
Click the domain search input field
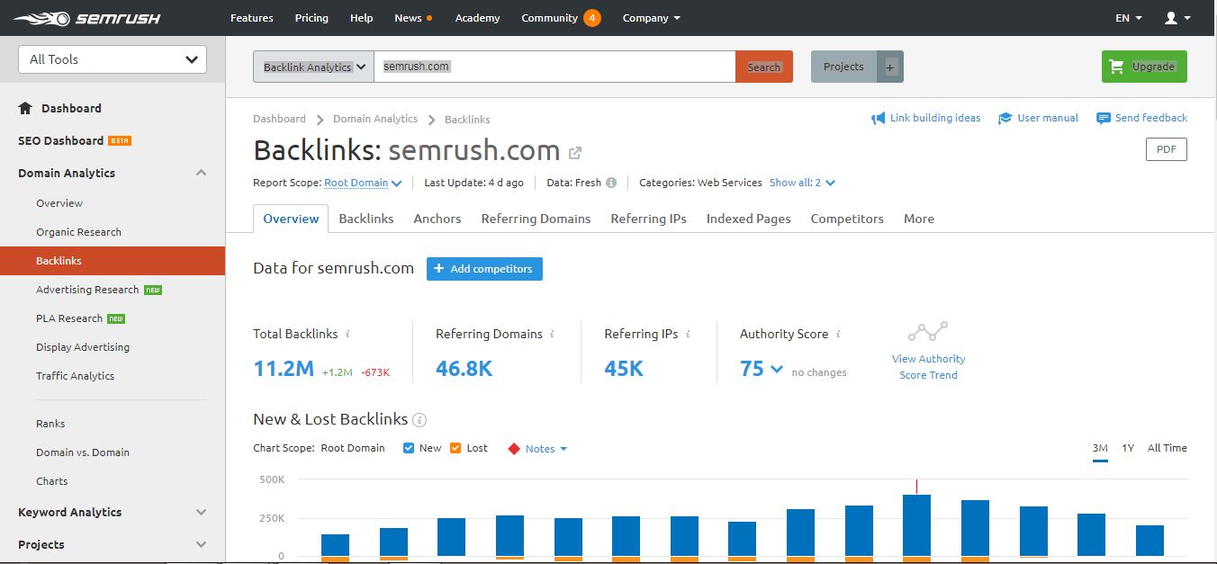(554, 67)
